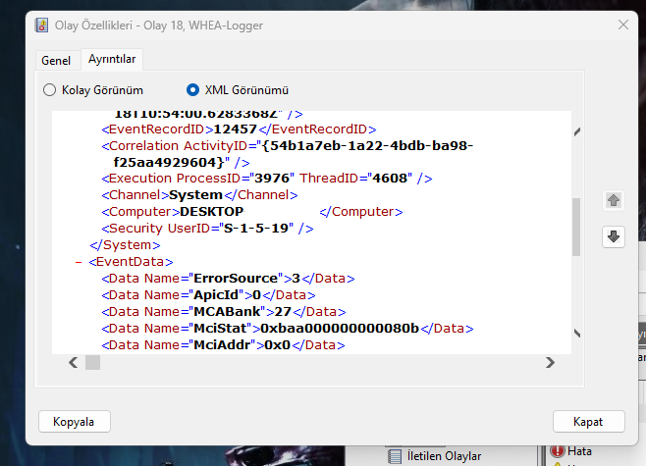This screenshot has width=646, height=466.
Task: Click Channel value System
Action: pos(195,195)
